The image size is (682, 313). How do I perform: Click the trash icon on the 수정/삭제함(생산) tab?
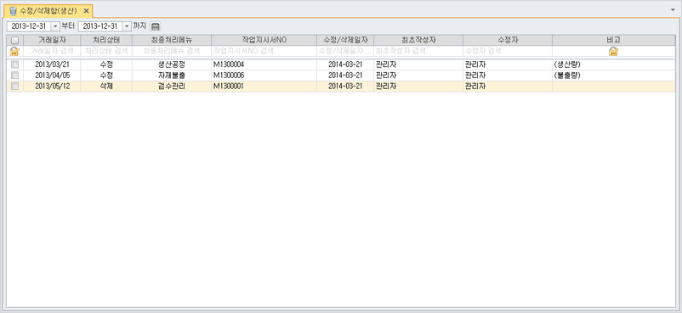point(13,11)
